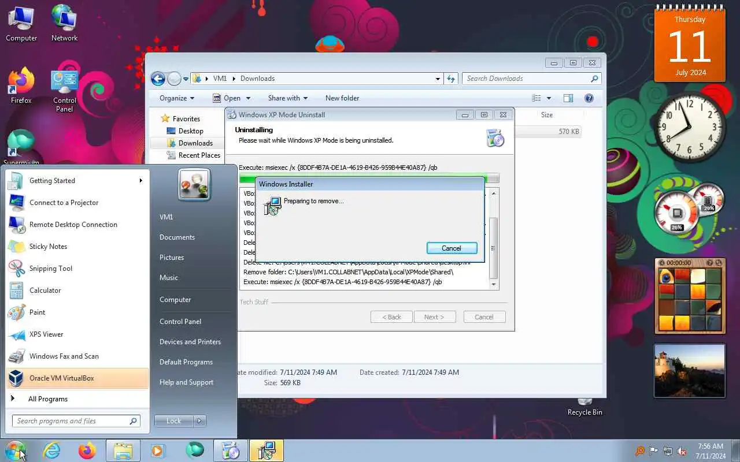Switch to Windows Installer taskbar button
Image resolution: width=740 pixels, height=462 pixels.
click(x=266, y=450)
